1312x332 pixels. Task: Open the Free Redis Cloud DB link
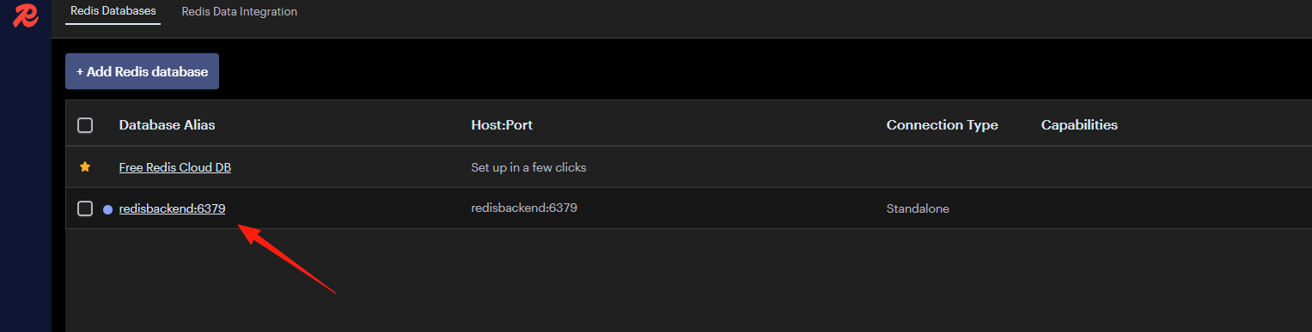(x=175, y=167)
